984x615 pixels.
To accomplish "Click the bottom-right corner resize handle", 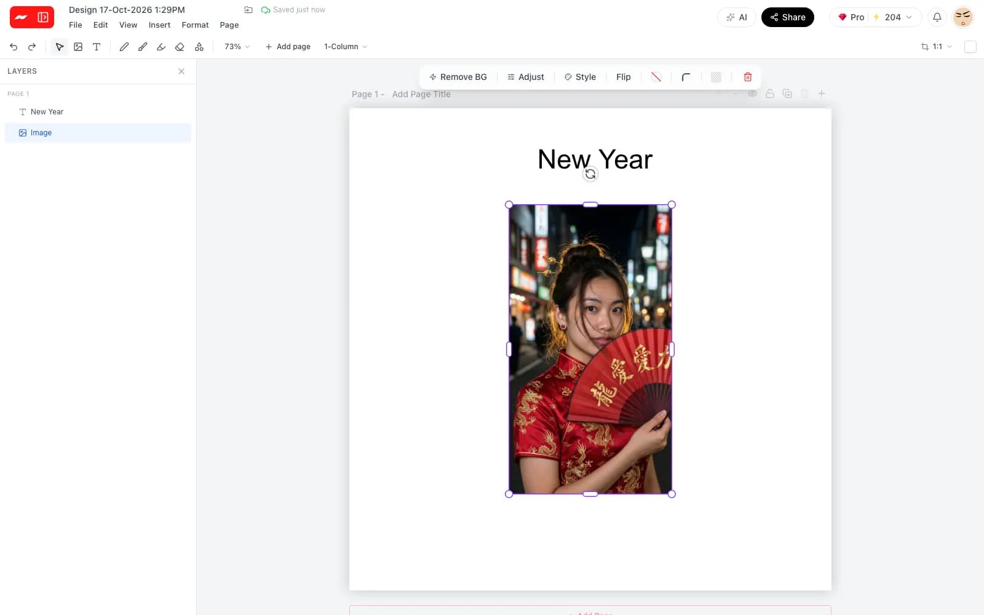I will click(x=672, y=494).
